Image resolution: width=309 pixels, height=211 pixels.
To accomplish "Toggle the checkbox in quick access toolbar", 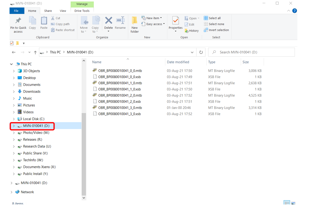I will pos(12,43).
